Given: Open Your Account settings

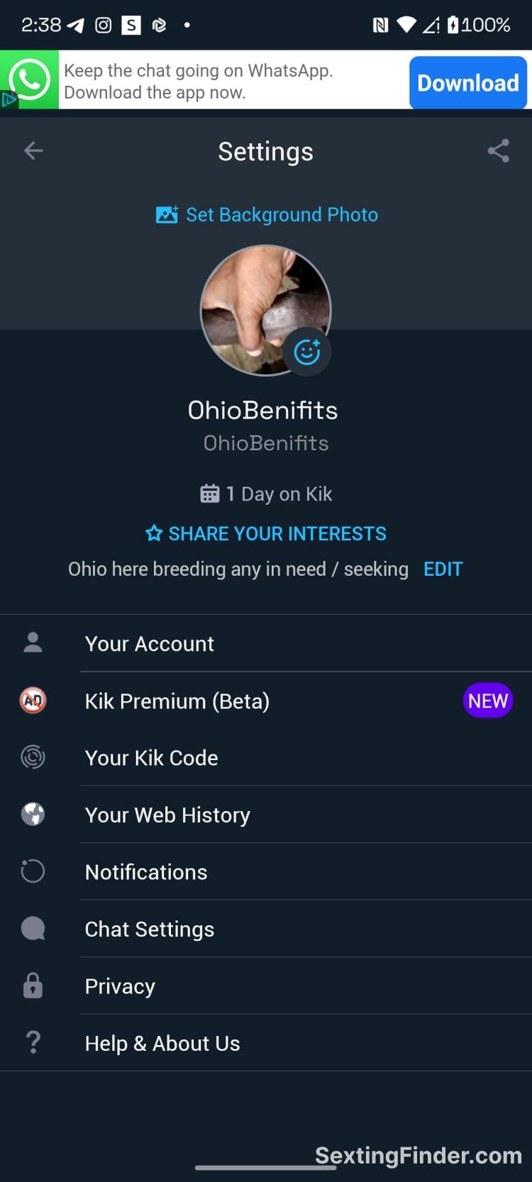Looking at the screenshot, I should tap(150, 643).
